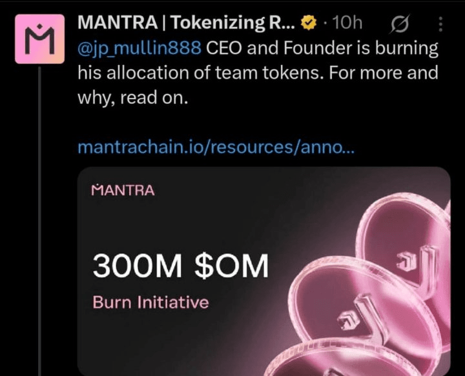Click the 10h tweet timestamp
465x376 pixels.
tap(346, 24)
